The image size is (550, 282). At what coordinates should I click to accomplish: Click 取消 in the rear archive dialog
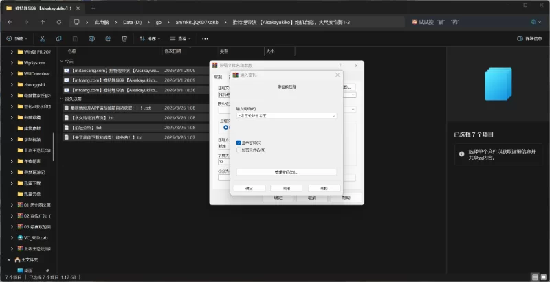pyautogui.click(x=312, y=198)
